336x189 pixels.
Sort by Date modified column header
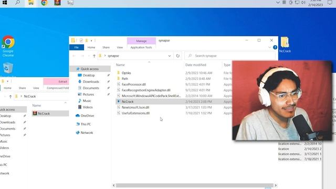(x=196, y=65)
